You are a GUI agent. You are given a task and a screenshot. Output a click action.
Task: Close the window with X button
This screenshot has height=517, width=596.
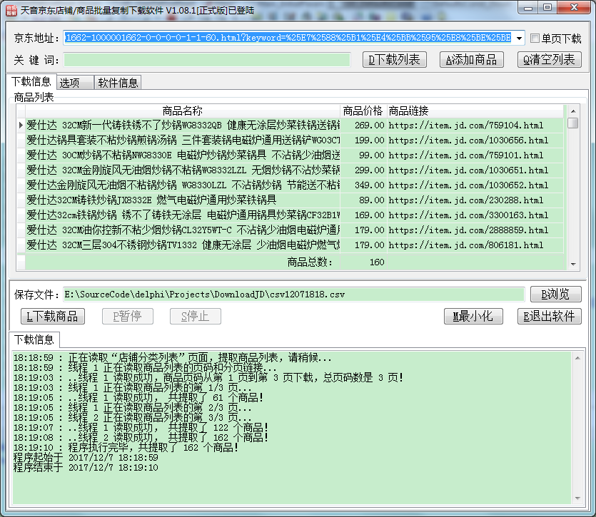click(574, 8)
